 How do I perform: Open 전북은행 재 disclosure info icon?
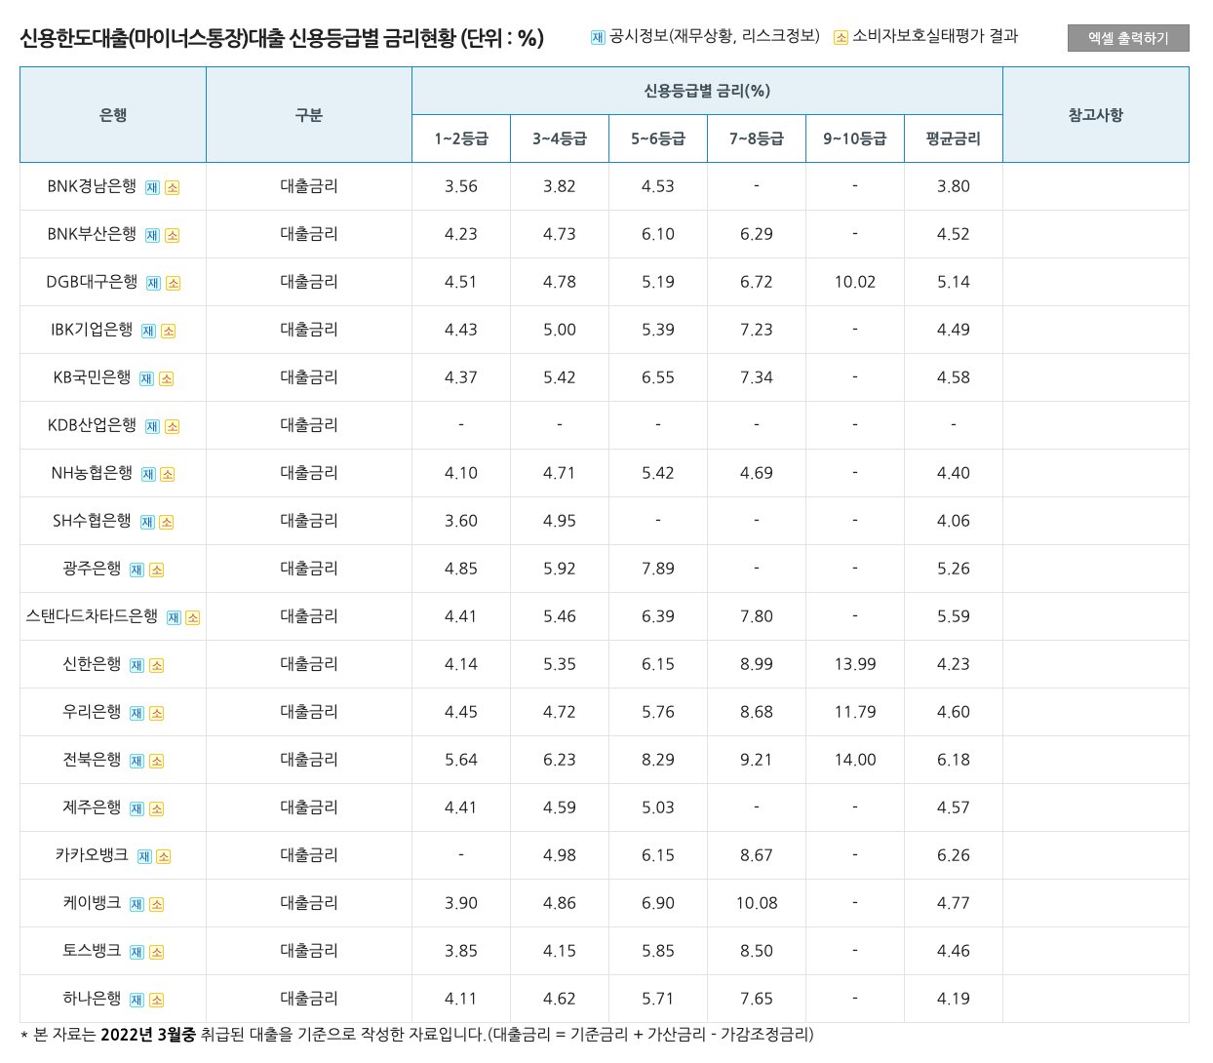(x=137, y=762)
